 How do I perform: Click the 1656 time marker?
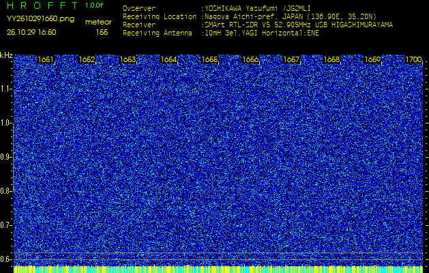(250, 59)
